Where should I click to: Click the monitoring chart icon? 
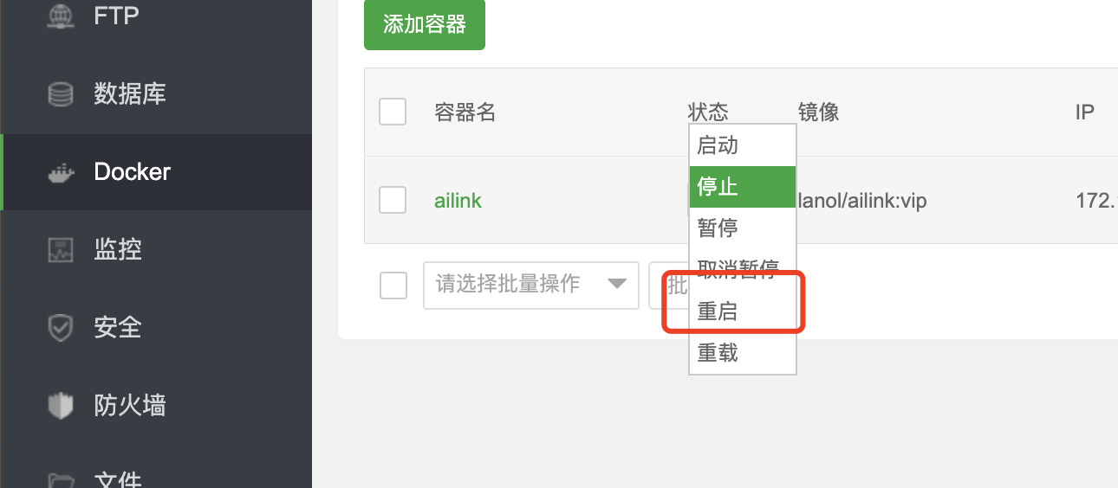60,250
